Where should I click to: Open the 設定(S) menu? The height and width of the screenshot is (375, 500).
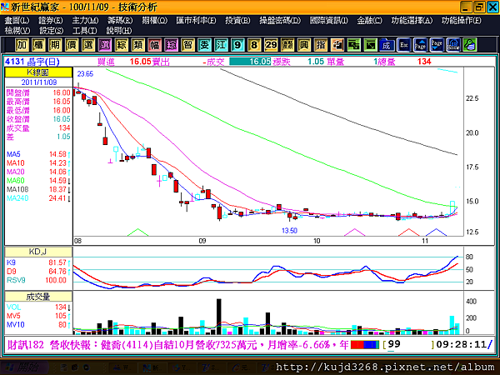[x=52, y=31]
